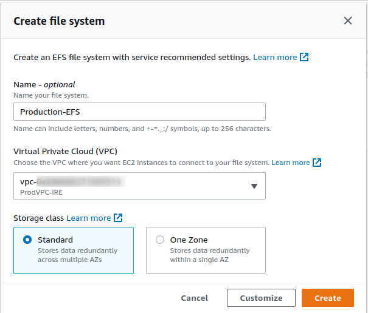Click external link icon next to VPC Learn more
The width and height of the screenshot is (368, 313).
(317, 163)
